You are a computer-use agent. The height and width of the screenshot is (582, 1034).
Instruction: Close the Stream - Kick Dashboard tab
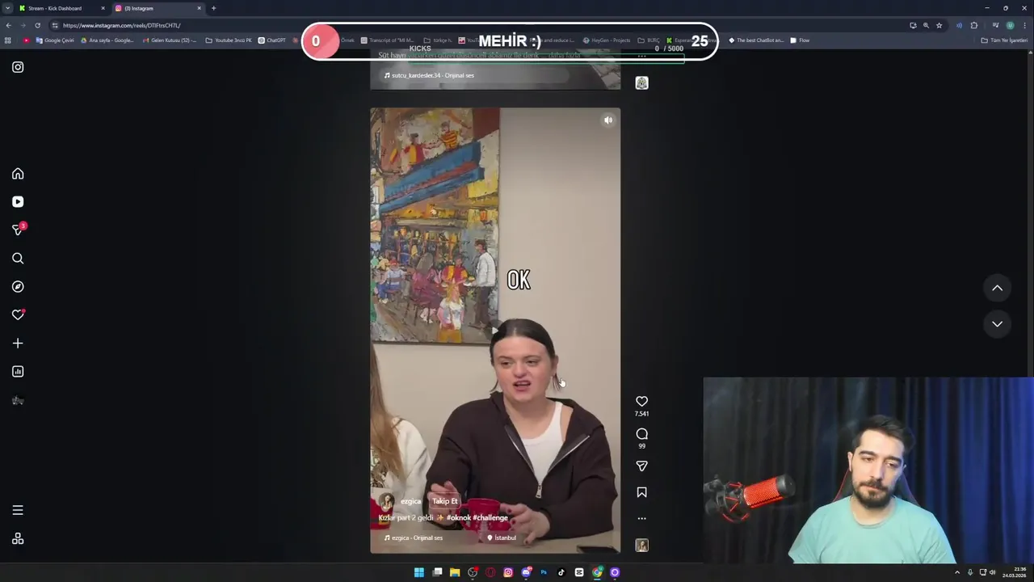(x=103, y=8)
